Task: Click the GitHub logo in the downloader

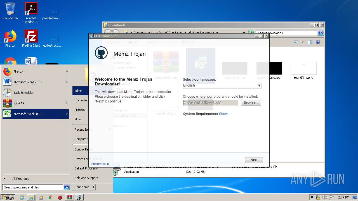Action: 101,53
